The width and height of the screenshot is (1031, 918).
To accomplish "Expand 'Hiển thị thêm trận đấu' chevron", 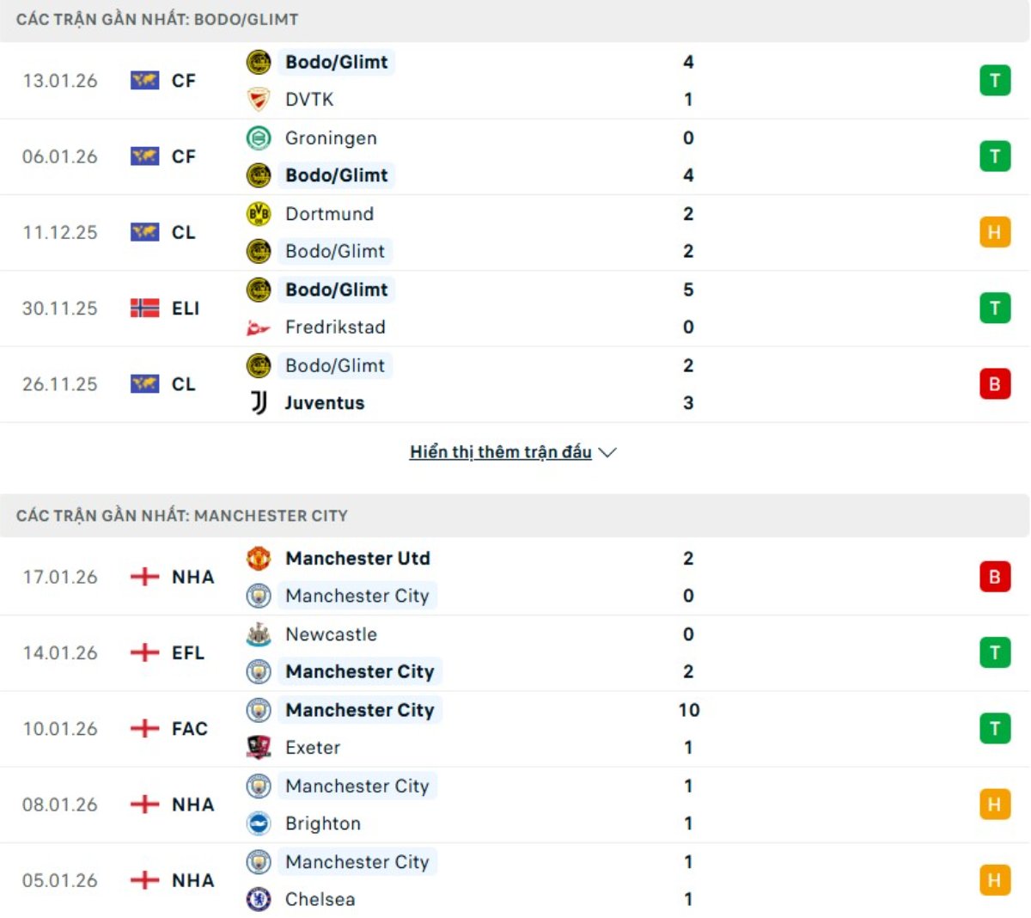I will click(x=607, y=452).
